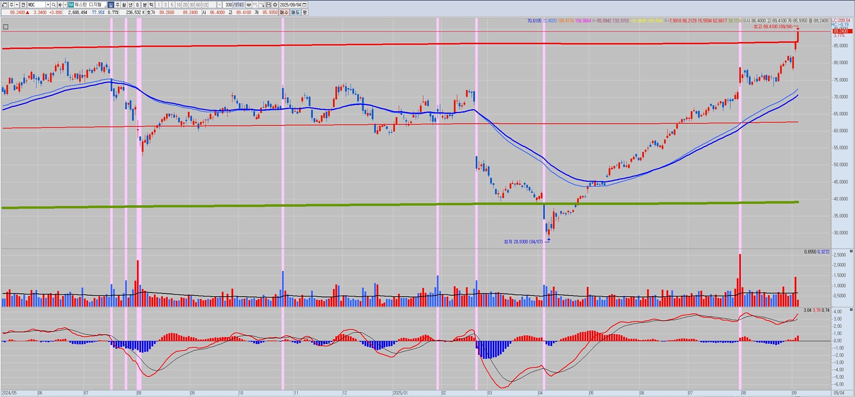Click the small grid icon in chart corner
Screen dimensions: 855x397
click(x=5, y=27)
